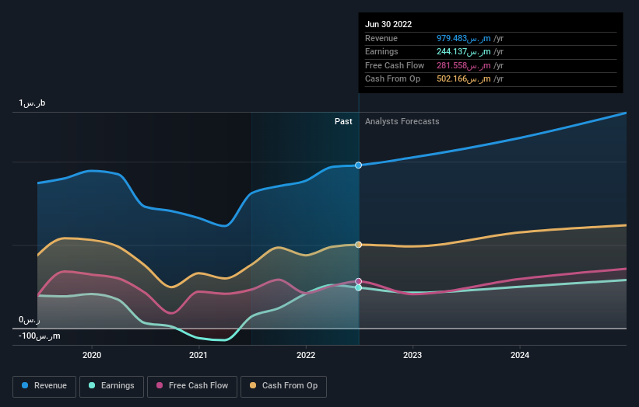Select the Cash From Op data point marker
639x407 pixels.
click(358, 245)
